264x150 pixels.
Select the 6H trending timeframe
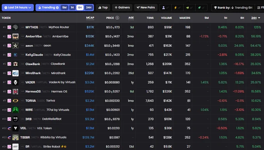pyautogui.click(x=80, y=8)
